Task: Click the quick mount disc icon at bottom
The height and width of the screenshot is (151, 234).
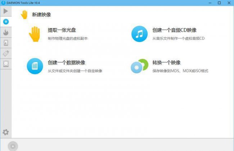Action: click(x=13, y=146)
